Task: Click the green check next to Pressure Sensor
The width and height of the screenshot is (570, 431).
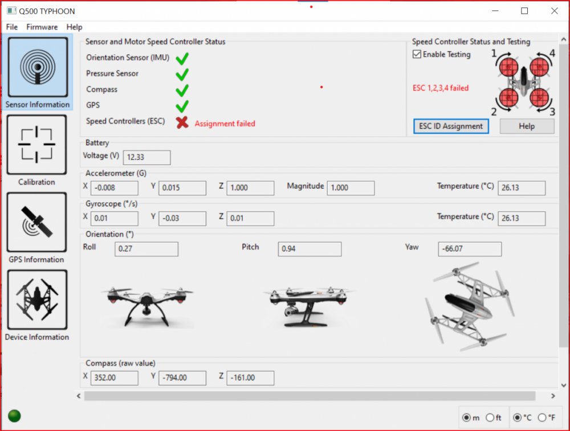Action: (182, 74)
